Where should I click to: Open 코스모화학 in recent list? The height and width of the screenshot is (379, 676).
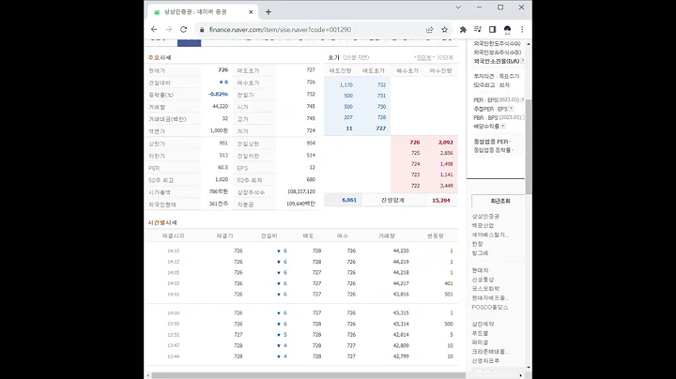[485, 289]
